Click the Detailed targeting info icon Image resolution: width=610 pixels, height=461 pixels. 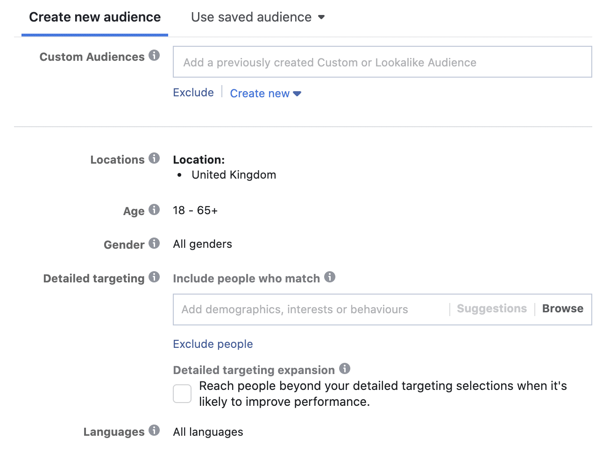(154, 276)
